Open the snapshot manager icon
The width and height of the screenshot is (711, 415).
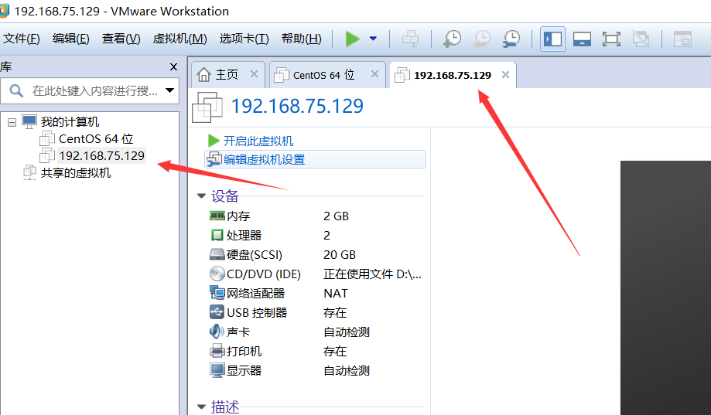[511, 39]
